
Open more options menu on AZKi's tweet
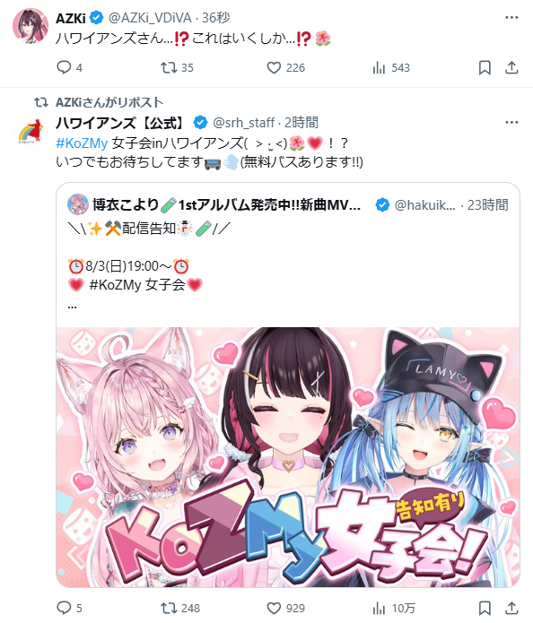(x=511, y=18)
